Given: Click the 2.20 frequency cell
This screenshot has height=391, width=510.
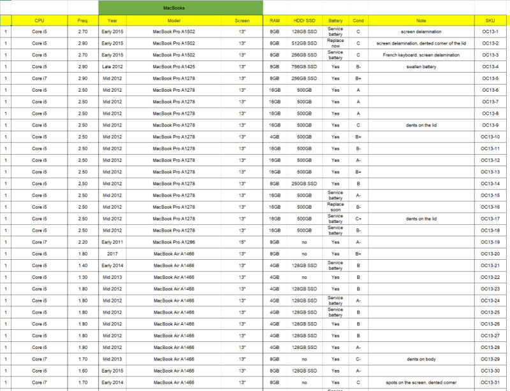Looking at the screenshot, I should (83, 242).
